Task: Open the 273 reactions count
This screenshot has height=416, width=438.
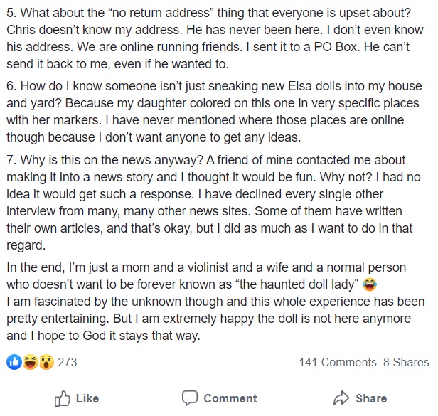Action: (68, 362)
